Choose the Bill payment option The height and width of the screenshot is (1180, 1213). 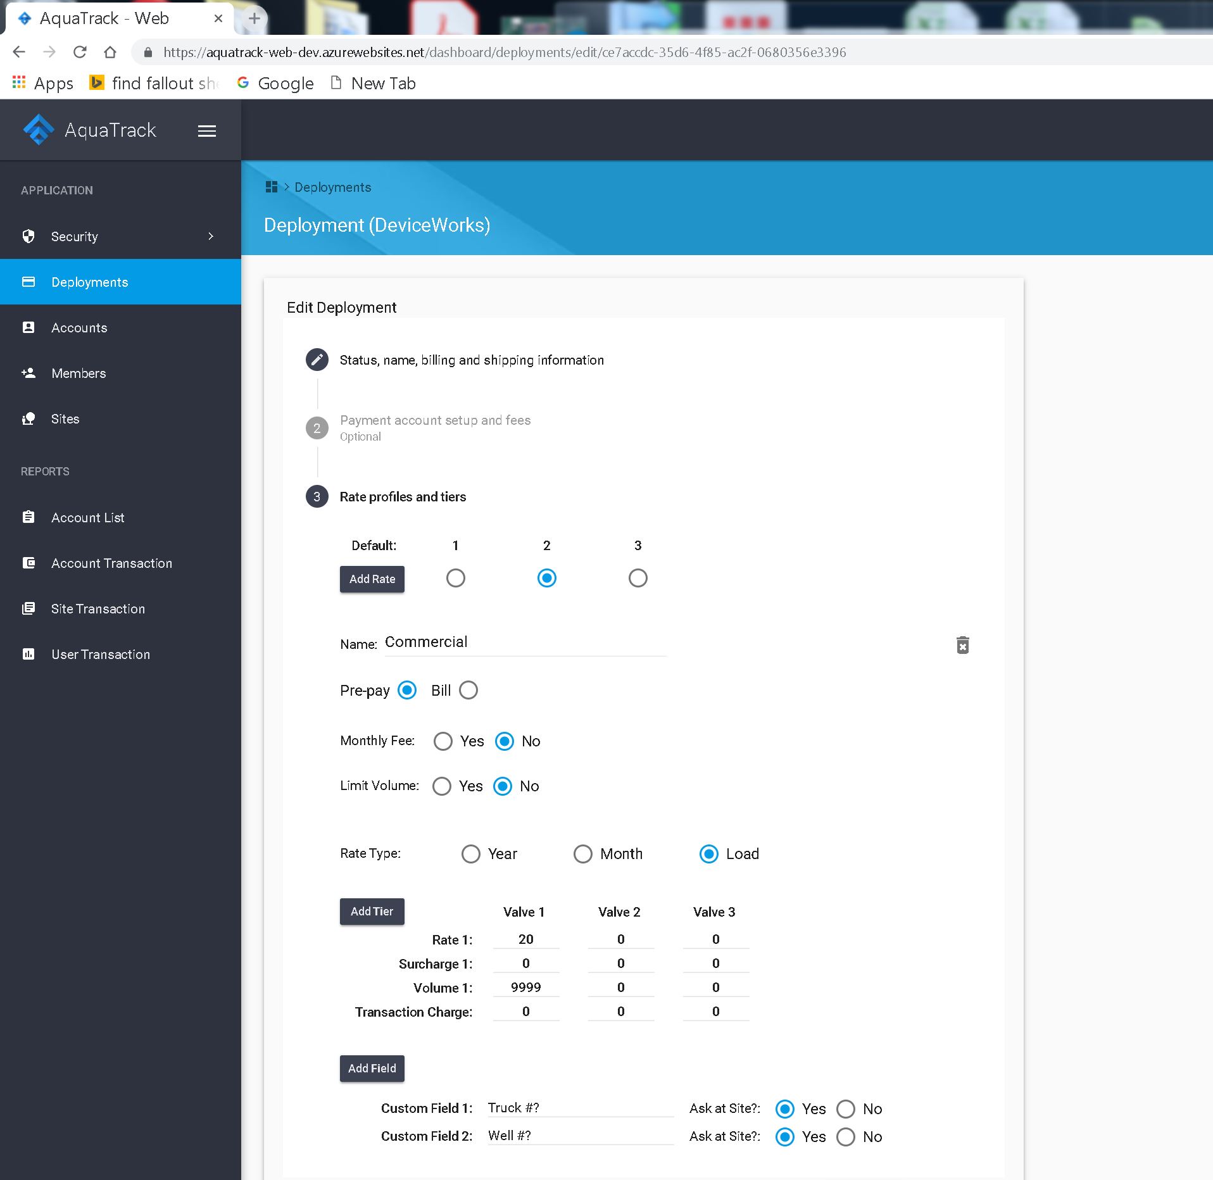click(x=468, y=690)
